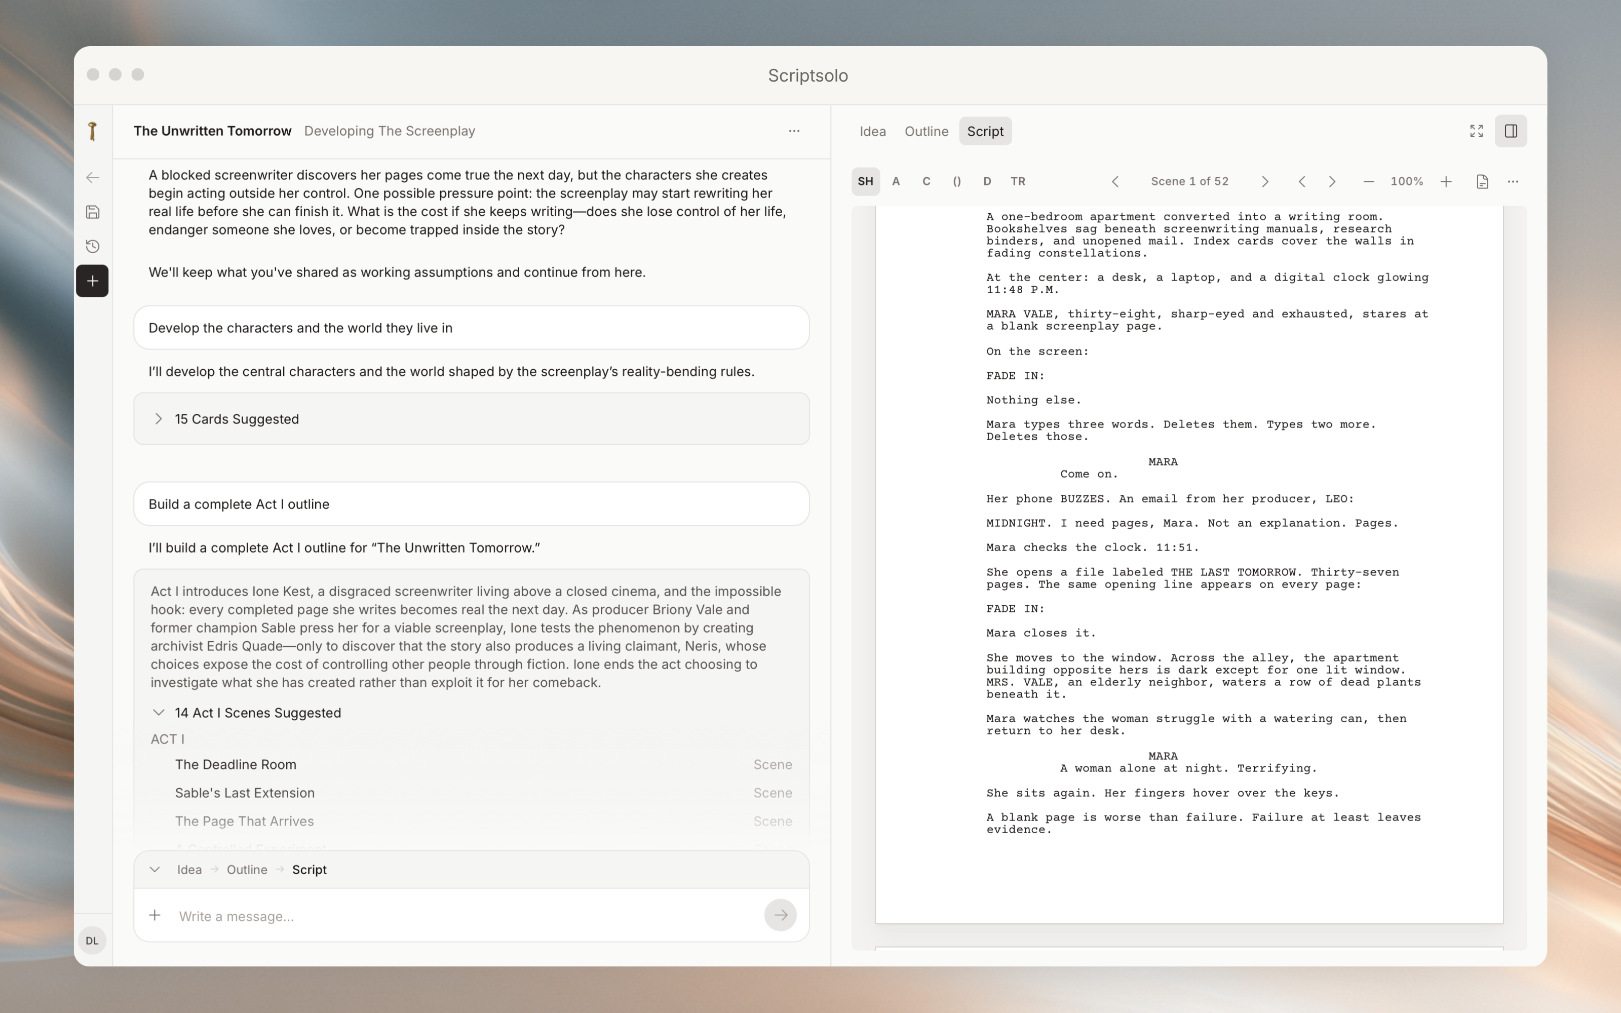This screenshot has height=1013, width=1621.
Task: Click the 100% zoom level
Action: click(x=1407, y=181)
